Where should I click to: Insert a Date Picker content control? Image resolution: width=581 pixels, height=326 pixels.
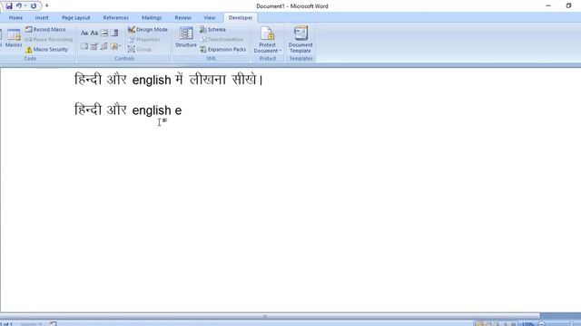[x=94, y=46]
